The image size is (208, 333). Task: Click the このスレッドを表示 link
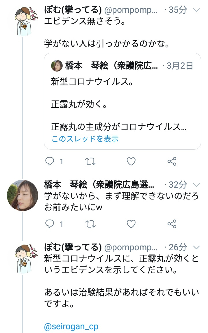point(85,139)
